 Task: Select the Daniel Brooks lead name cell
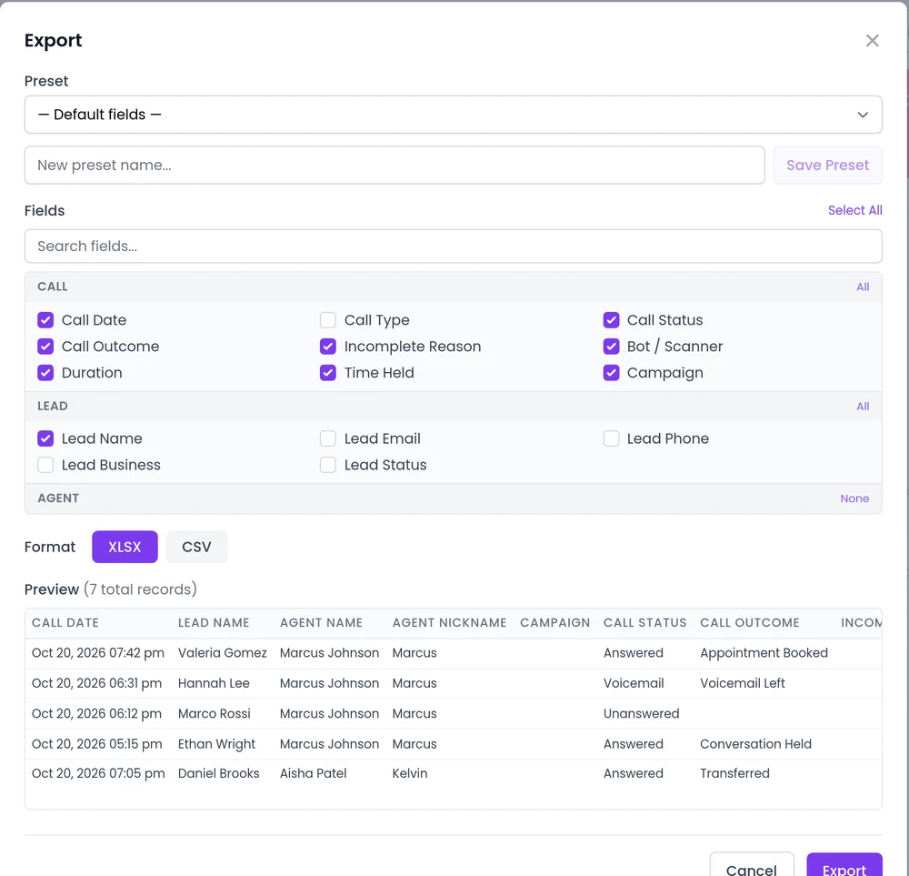coord(218,773)
